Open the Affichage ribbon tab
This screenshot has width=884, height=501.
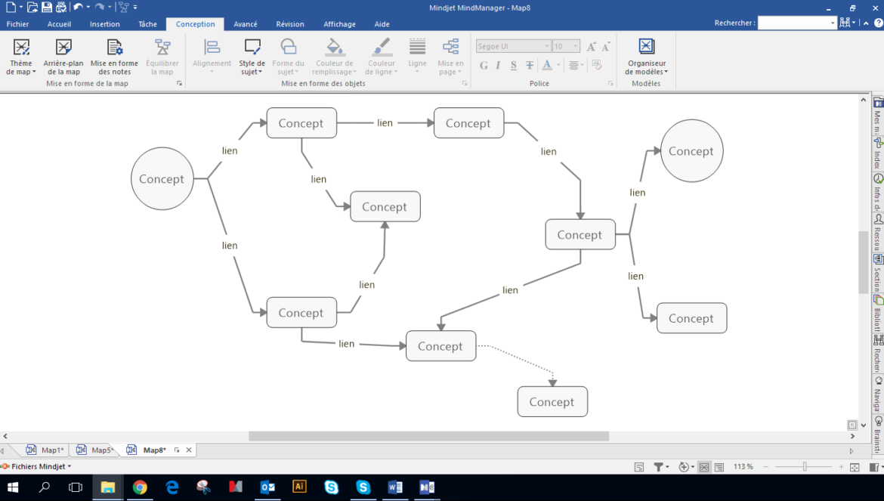pyautogui.click(x=339, y=24)
